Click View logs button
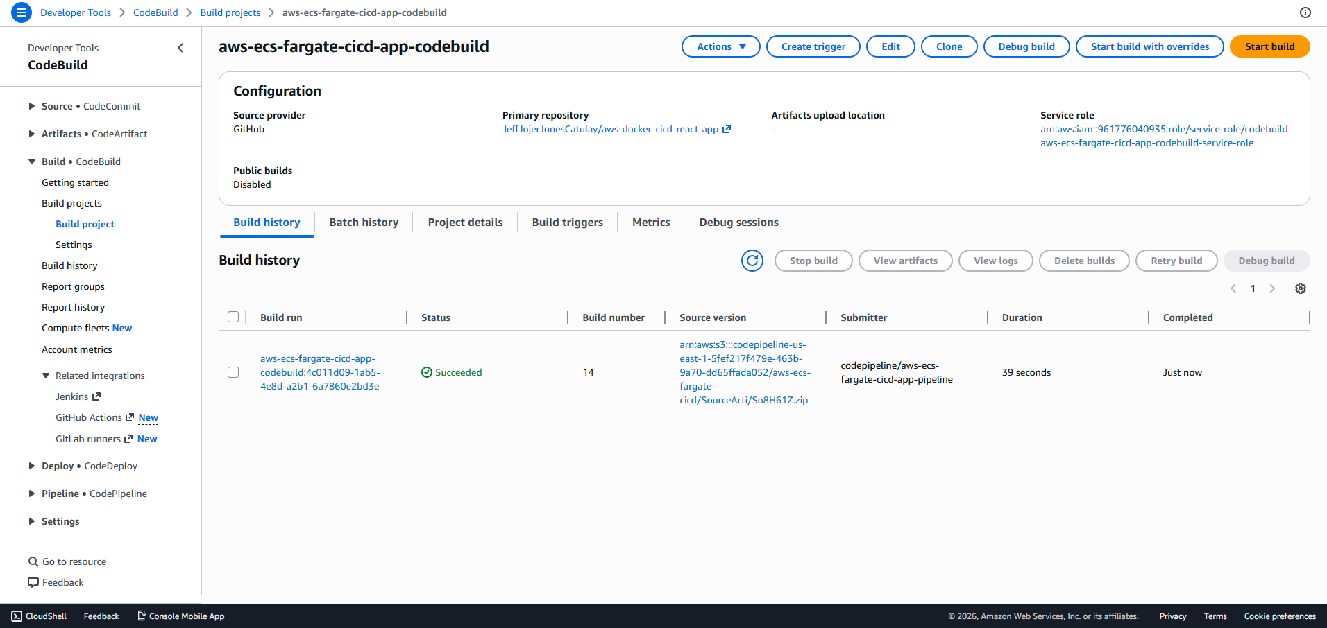This screenshot has width=1327, height=628. (995, 261)
